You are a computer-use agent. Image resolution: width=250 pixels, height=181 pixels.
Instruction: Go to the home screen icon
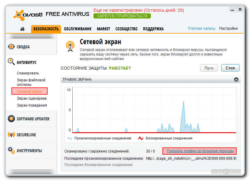[x=22, y=29]
